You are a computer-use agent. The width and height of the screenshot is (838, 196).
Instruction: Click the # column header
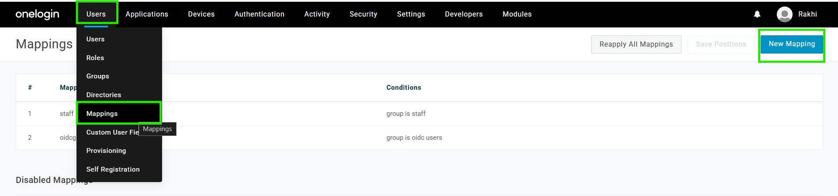click(x=30, y=88)
